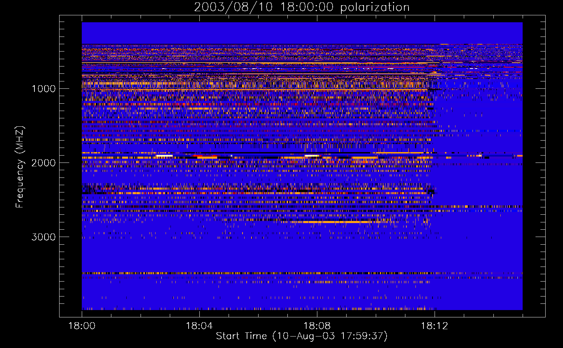
Task: Click the 2000 frequency tick label
Action: click(43, 163)
